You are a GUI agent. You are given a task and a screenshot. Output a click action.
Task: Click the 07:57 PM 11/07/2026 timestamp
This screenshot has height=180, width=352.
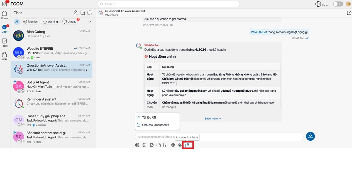156,25
